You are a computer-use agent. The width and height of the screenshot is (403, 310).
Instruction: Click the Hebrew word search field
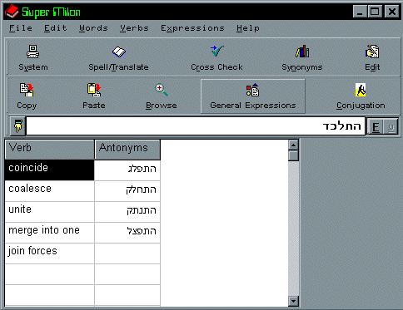point(196,126)
